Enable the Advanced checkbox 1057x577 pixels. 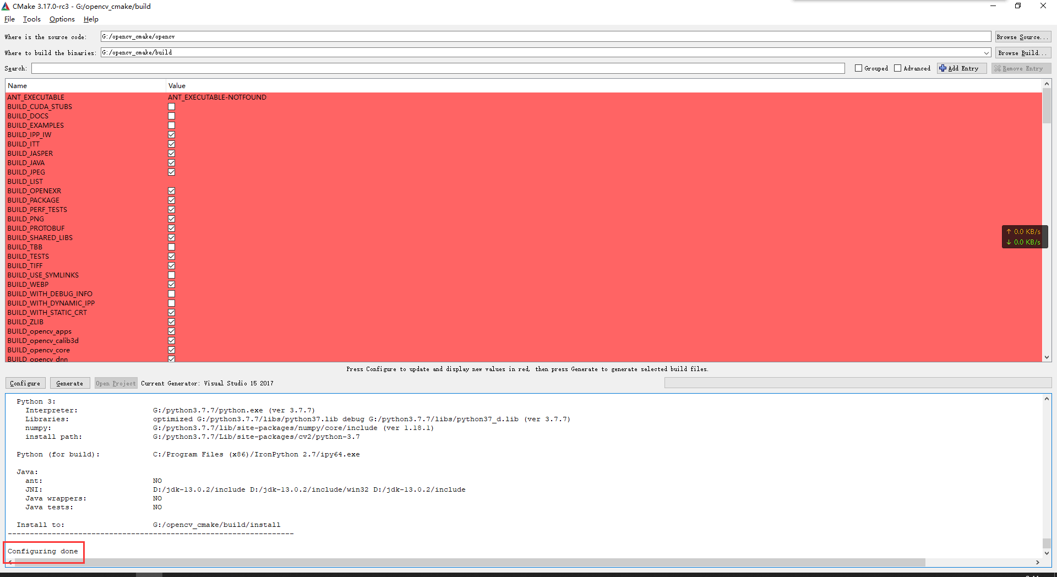point(897,68)
